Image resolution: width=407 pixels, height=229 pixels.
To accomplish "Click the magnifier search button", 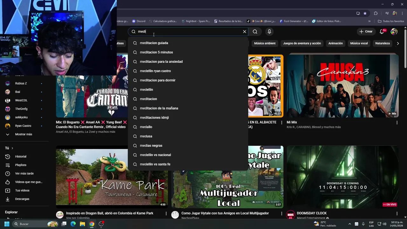I will [255, 31].
